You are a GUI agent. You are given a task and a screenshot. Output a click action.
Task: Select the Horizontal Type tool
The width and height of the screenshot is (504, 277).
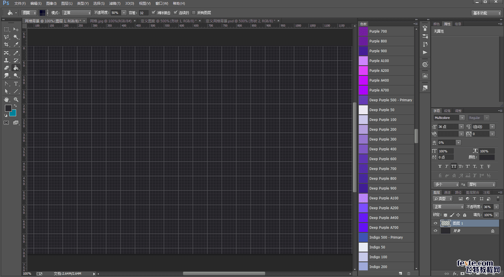click(x=16, y=84)
